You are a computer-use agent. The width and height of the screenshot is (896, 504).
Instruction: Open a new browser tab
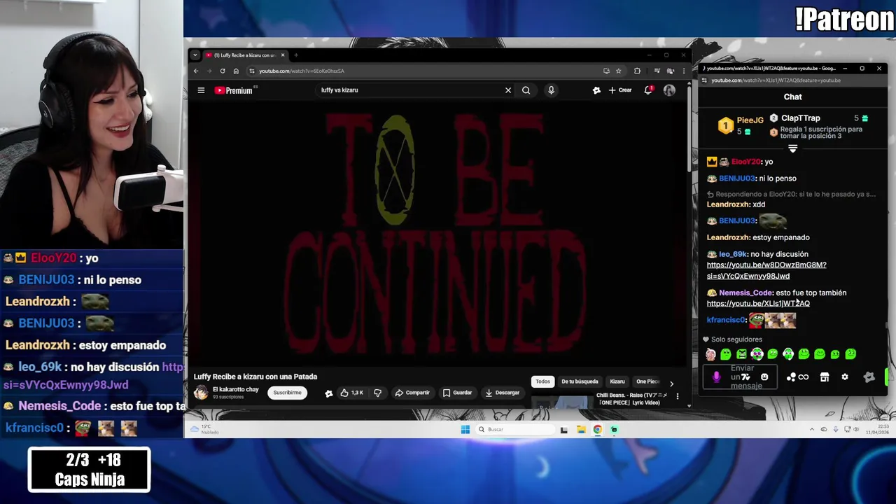[x=296, y=55]
